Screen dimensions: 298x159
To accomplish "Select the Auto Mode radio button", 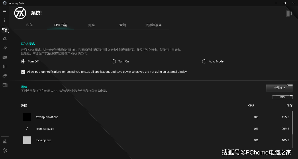I will coord(204,61).
